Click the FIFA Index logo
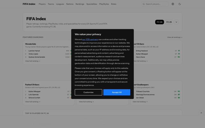 tap(29, 4)
